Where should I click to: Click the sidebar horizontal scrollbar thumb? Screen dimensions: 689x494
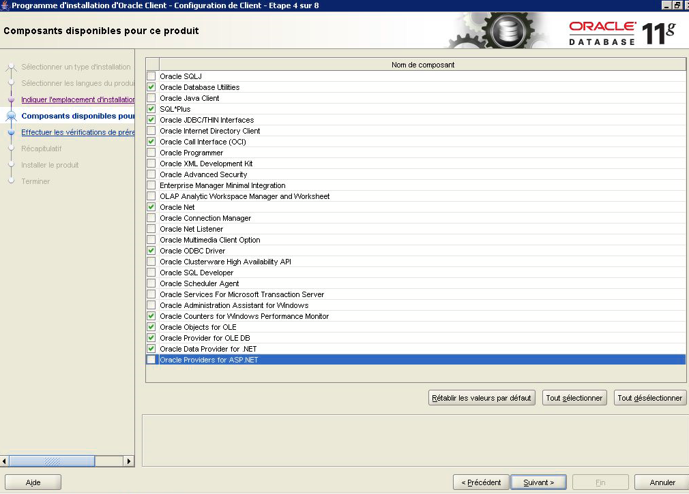point(52,461)
